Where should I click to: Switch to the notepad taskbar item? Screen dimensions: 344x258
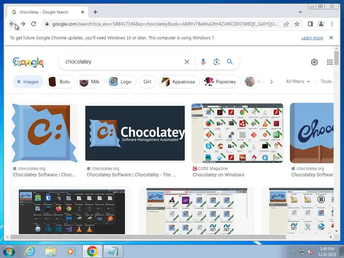tap(113, 251)
